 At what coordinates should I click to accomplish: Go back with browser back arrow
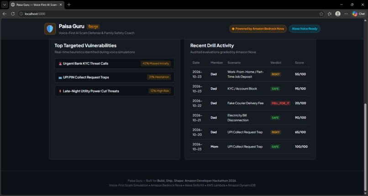pos(5,14)
